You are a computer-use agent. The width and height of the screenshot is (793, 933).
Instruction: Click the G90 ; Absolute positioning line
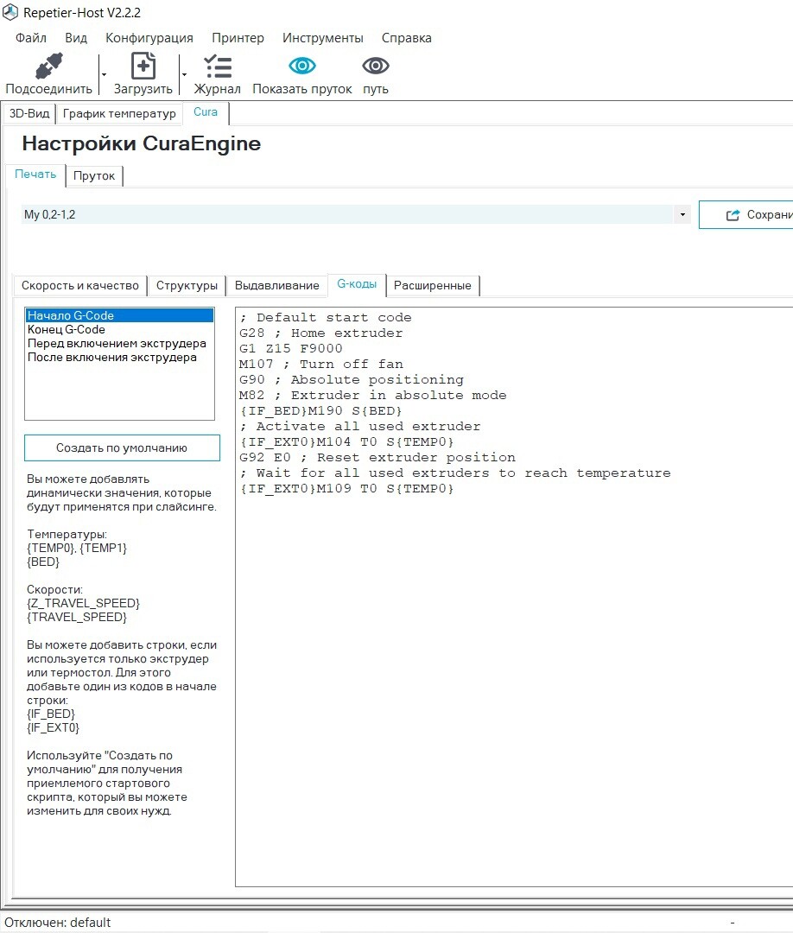tap(352, 379)
